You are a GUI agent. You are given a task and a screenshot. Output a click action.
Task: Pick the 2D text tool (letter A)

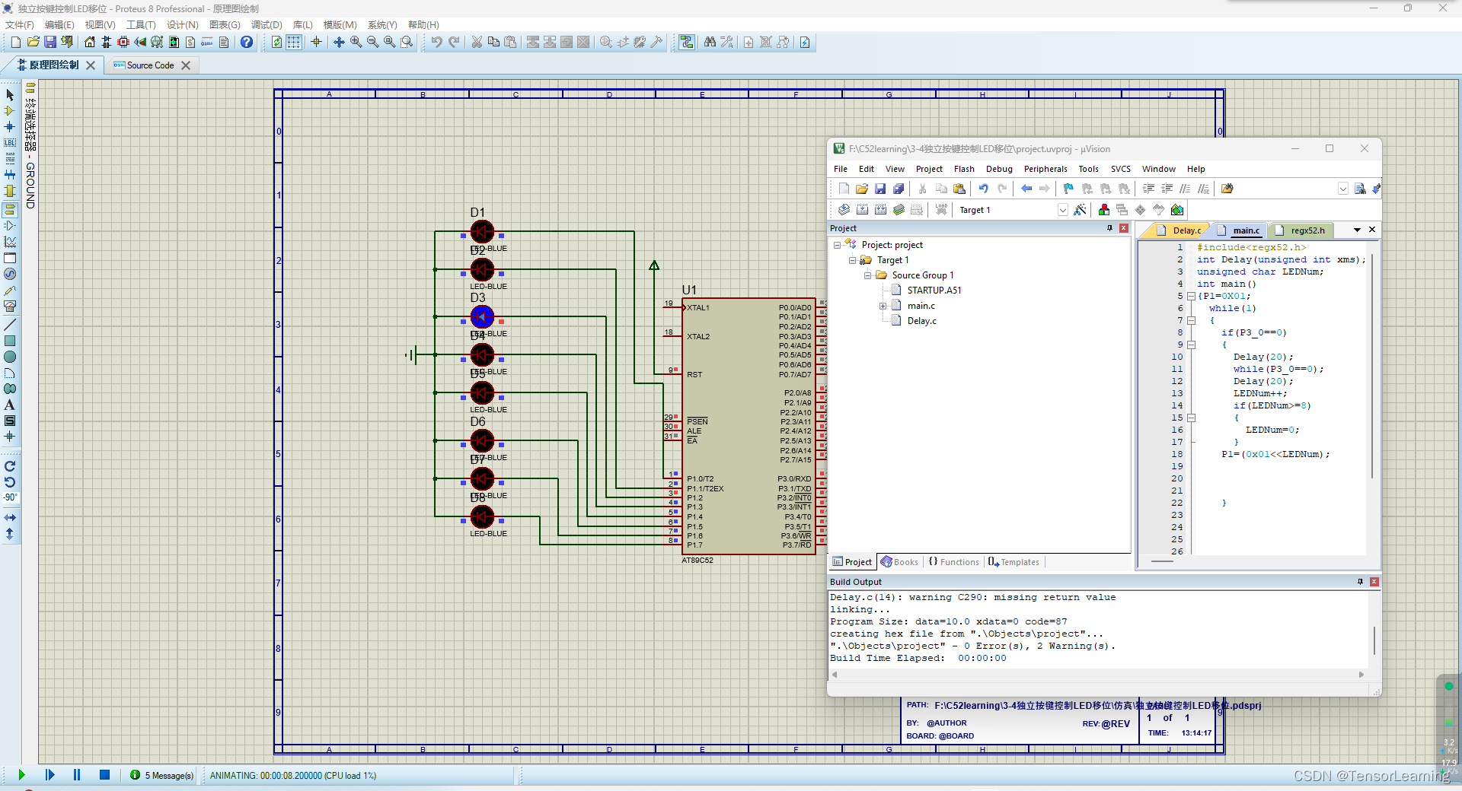10,405
